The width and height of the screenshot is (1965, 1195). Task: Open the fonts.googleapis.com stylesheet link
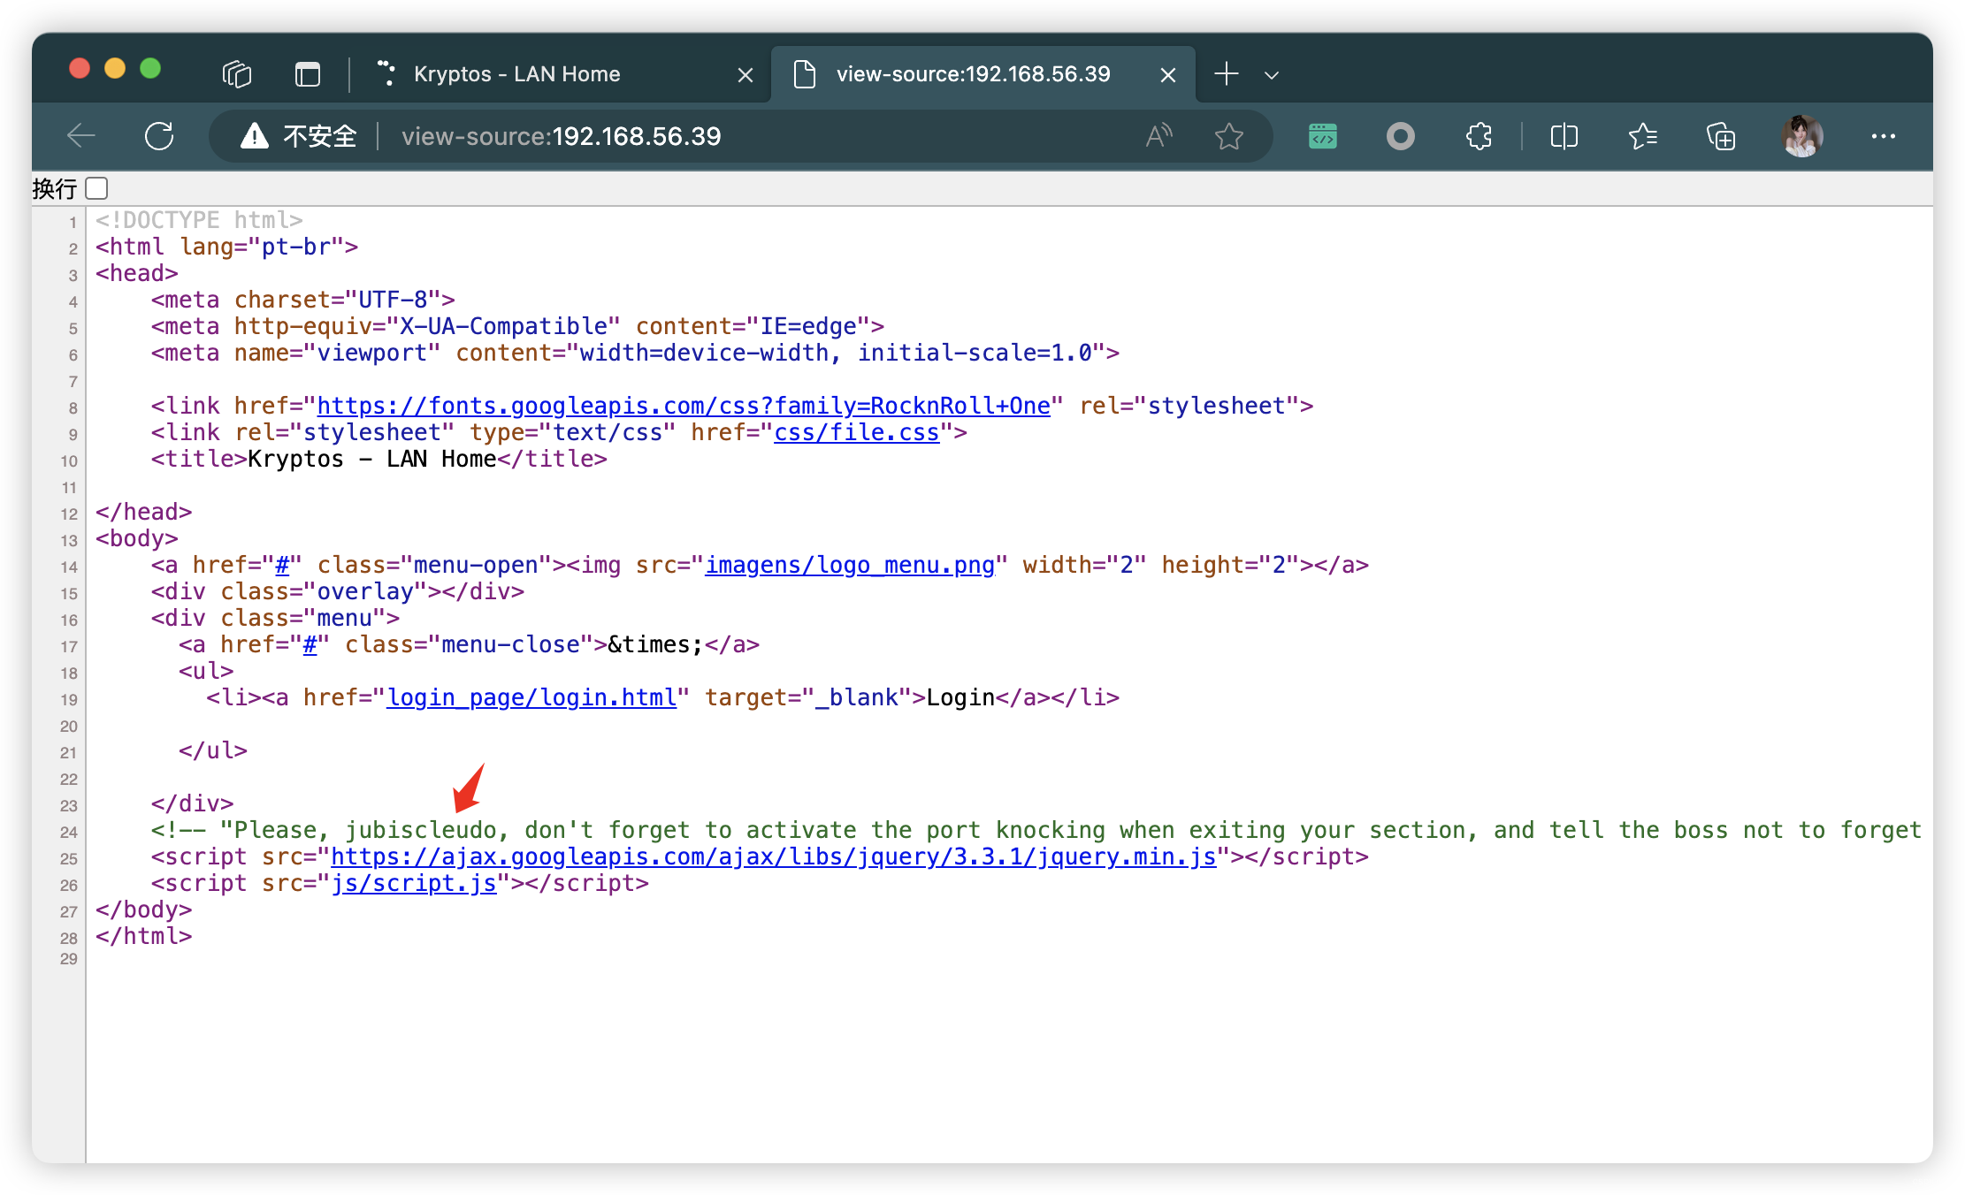[684, 406]
